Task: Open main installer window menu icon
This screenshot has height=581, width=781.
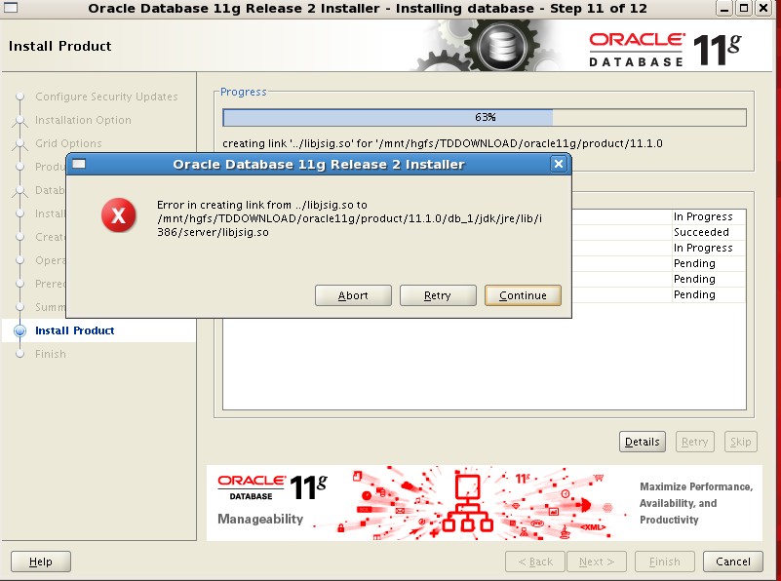Action: 11,8
